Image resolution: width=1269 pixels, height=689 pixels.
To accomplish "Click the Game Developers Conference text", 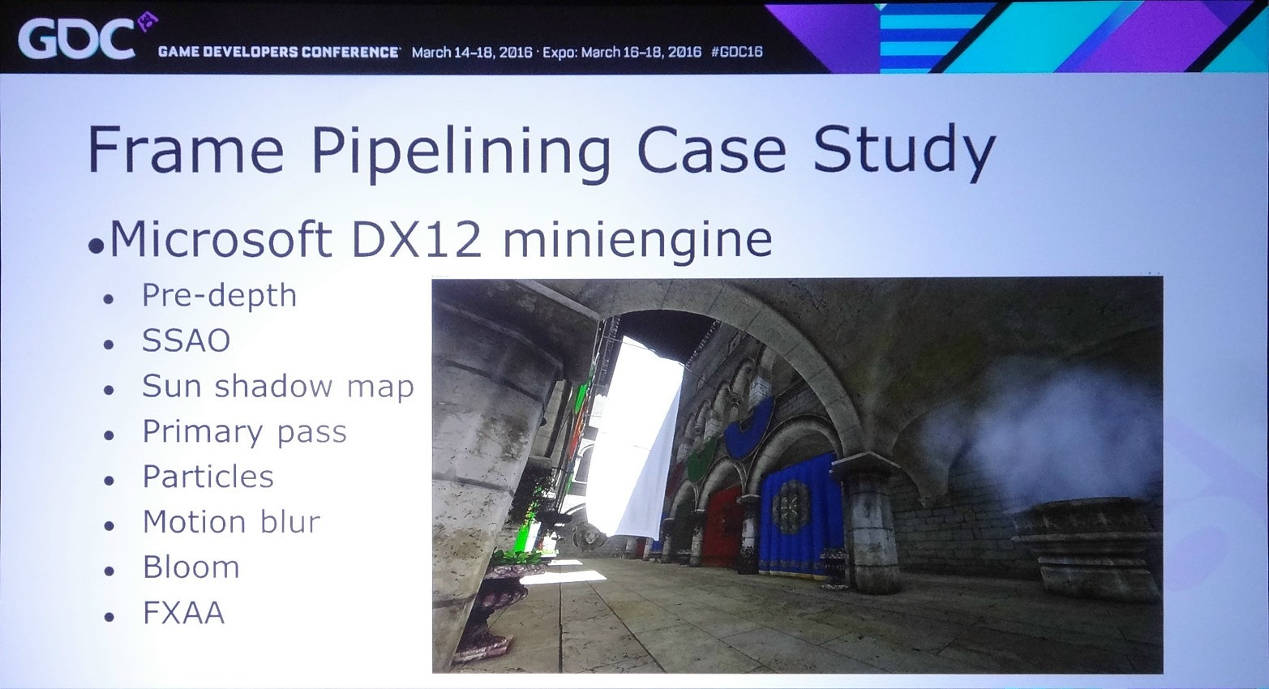I will 278,52.
